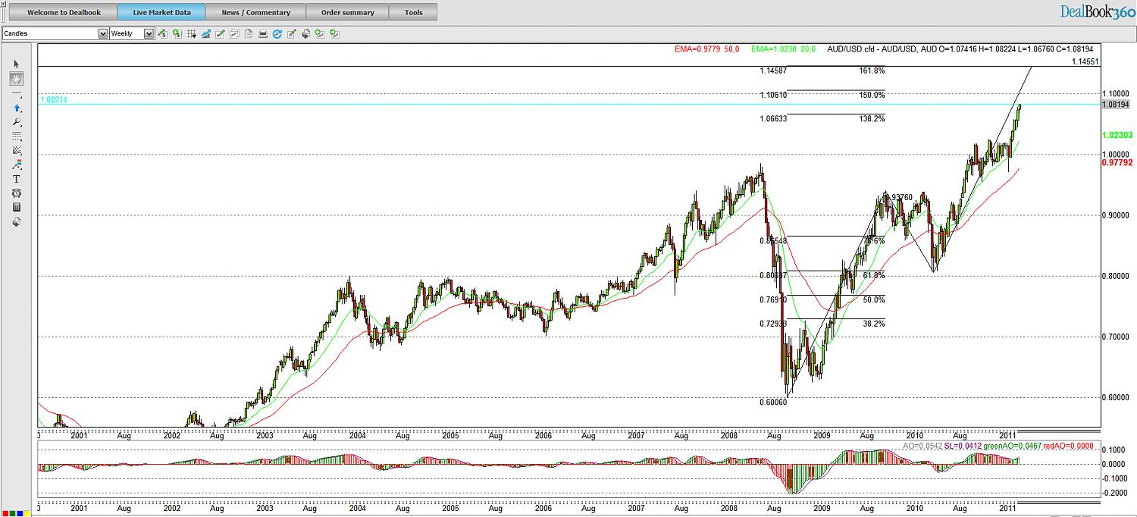Click the AO=0.0542 indicator label

(x=922, y=446)
